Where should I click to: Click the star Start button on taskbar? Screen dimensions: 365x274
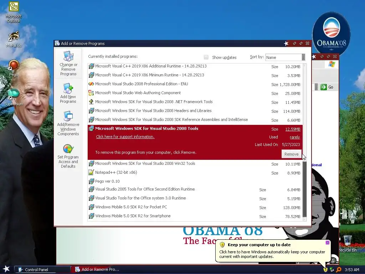pos(6,269)
